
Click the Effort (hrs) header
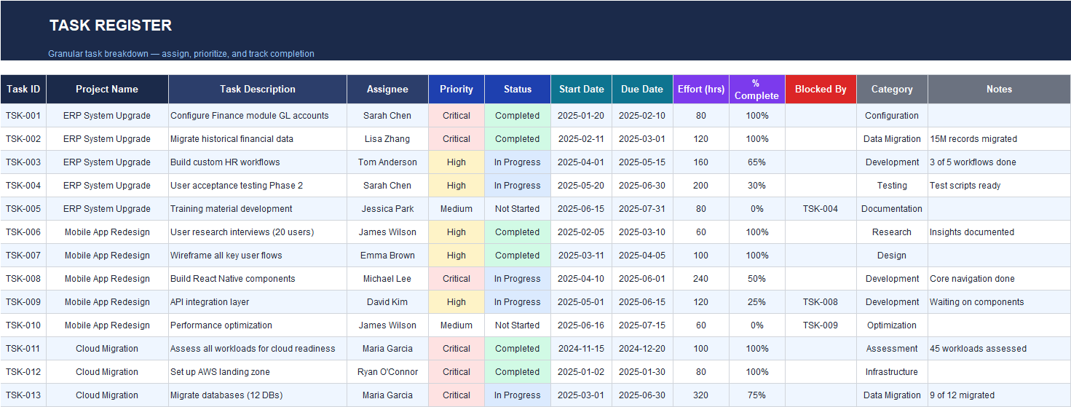[x=701, y=89]
